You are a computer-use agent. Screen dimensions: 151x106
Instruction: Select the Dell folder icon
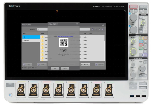42,40
